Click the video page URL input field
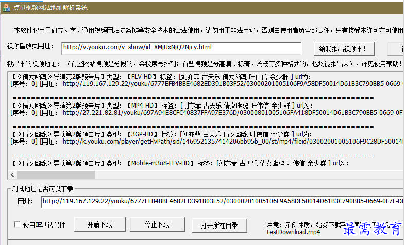 (x=181, y=48)
